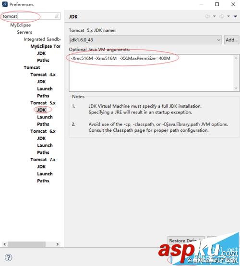Select JDK under Tomcat 7.x
The image size is (240, 266).
click(x=41, y=166)
